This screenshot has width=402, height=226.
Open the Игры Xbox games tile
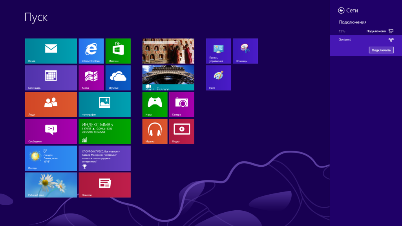click(155, 104)
